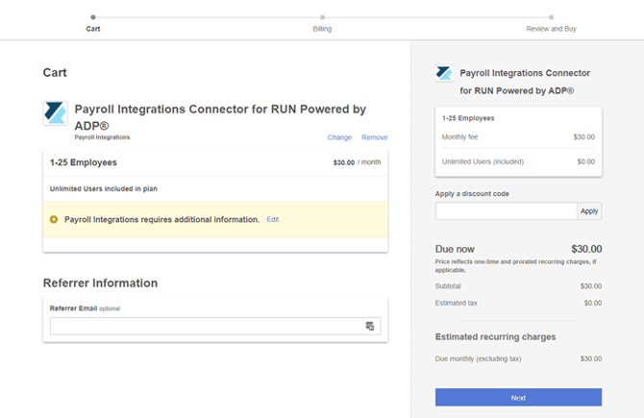Click the Payroll Integrations logo in the cart
The image size is (644, 418).
point(56,113)
